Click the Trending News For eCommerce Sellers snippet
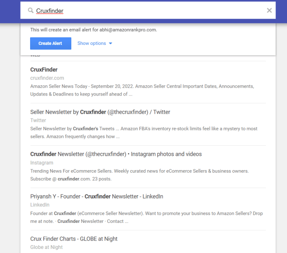The image size is (287, 253). click(139, 175)
